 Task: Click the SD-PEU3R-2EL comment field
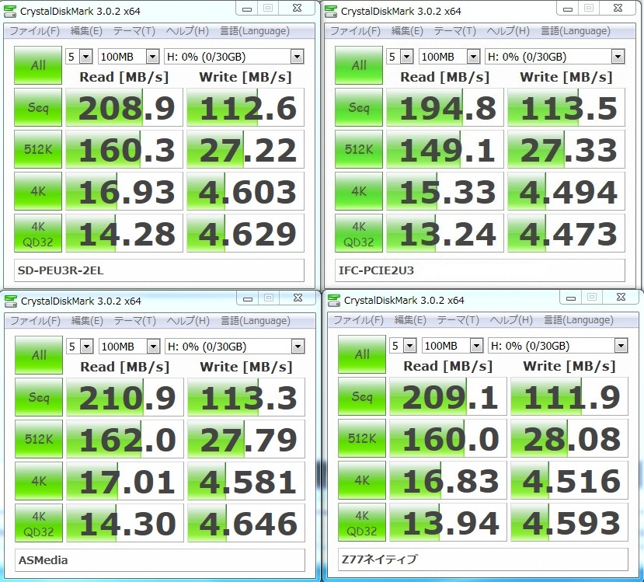[159, 270]
